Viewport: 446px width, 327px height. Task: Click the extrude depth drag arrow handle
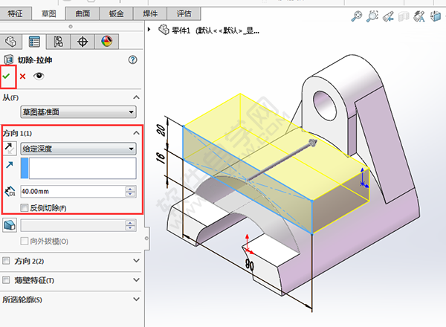point(313,143)
